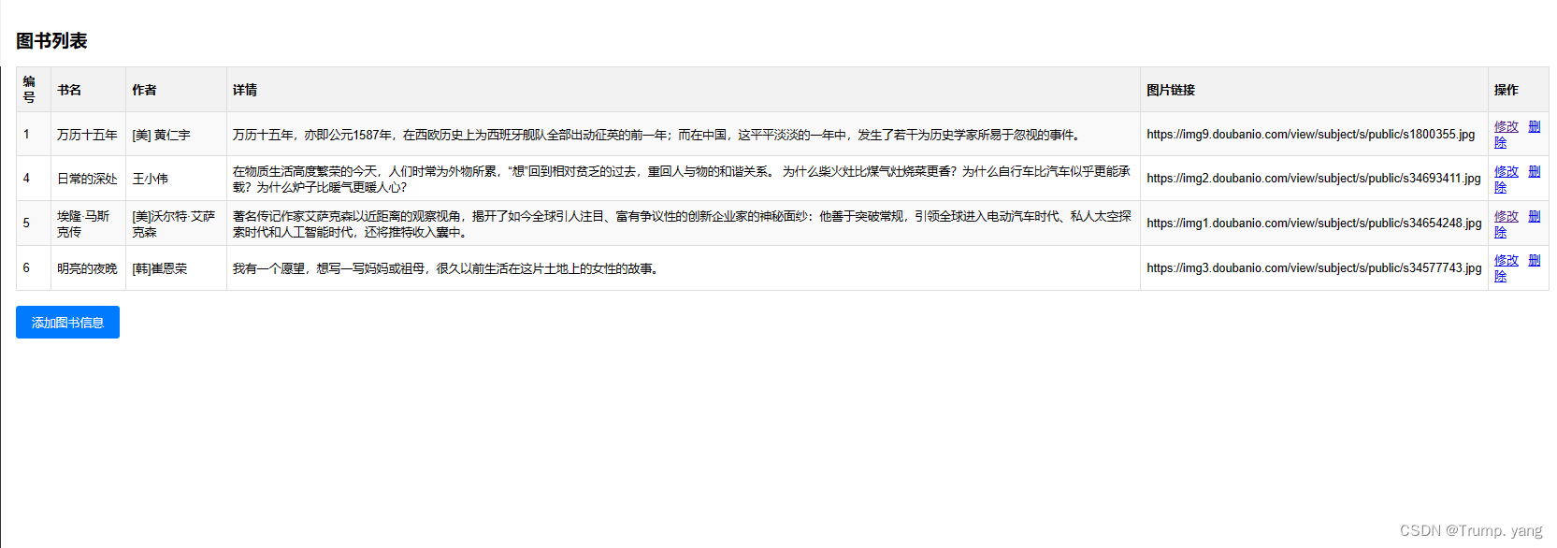The height and width of the screenshot is (548, 1557).
Task: Click row number 5 cell
Action: pyautogui.click(x=33, y=224)
